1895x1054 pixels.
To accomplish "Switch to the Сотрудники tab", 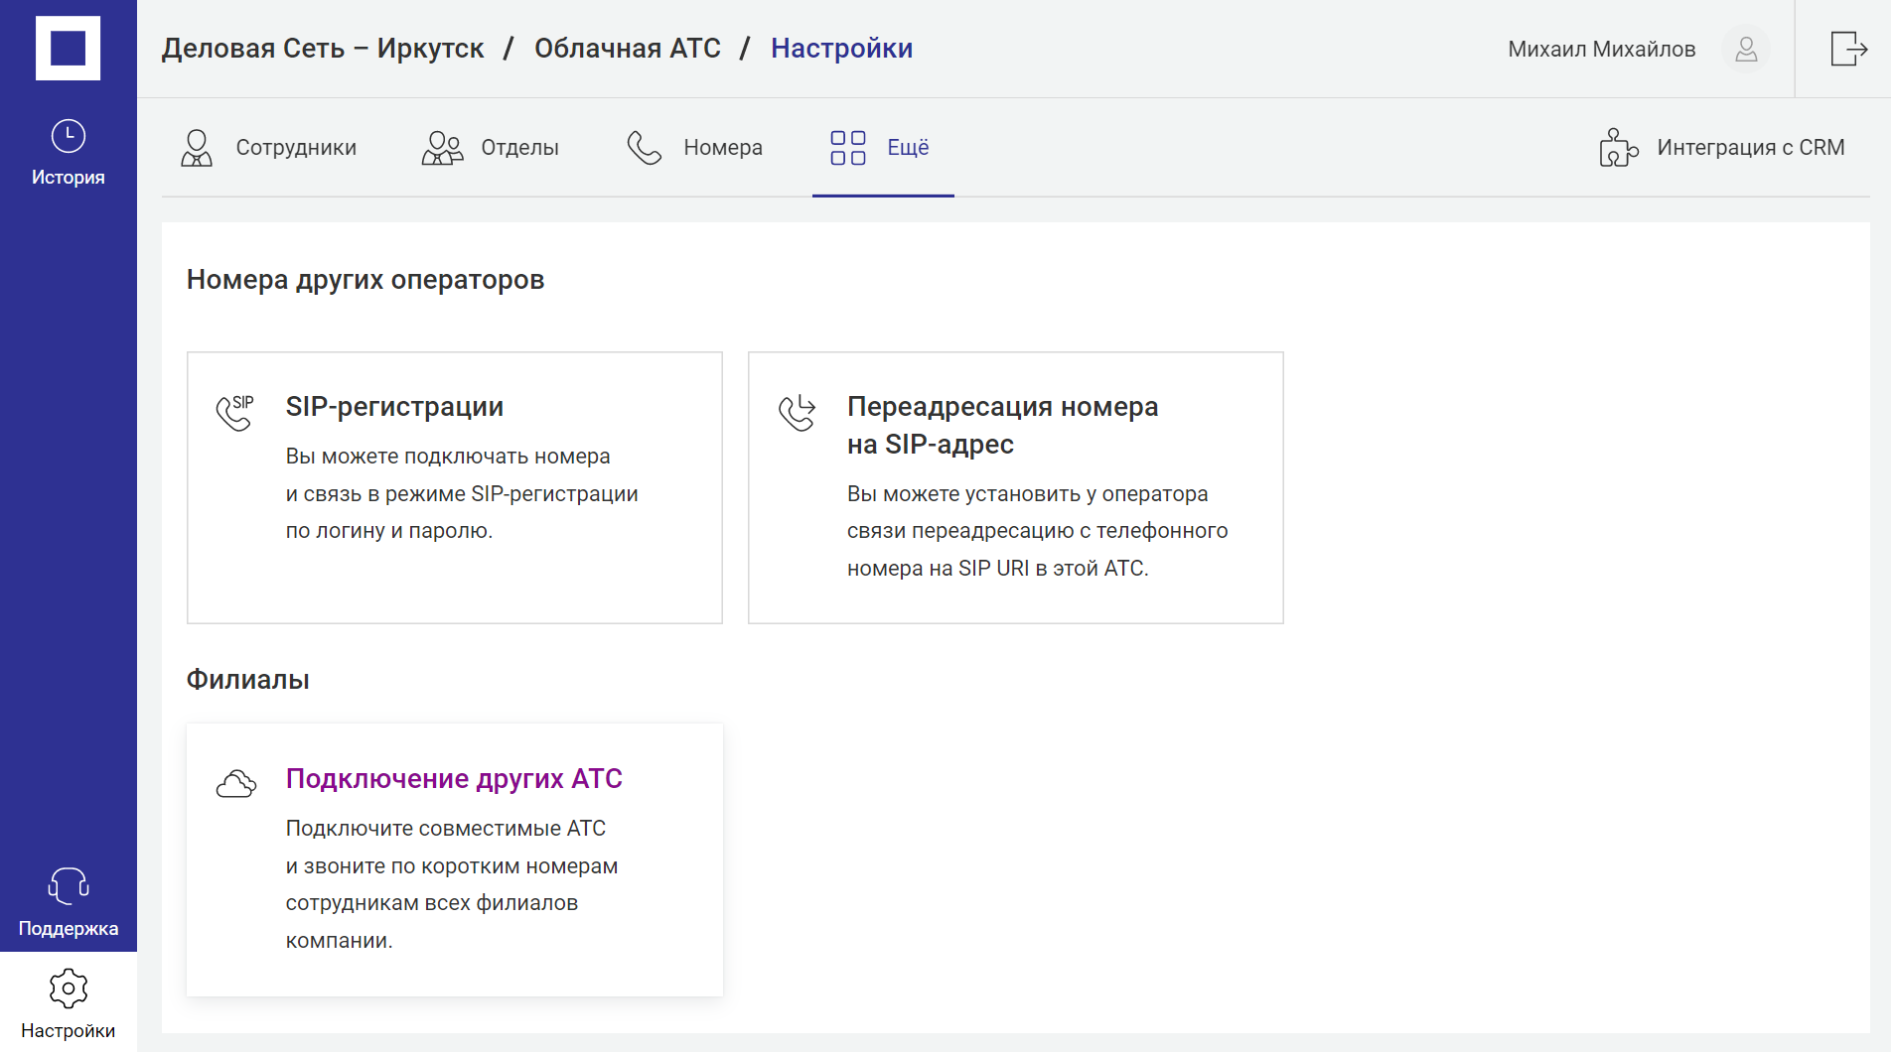I will (268, 148).
